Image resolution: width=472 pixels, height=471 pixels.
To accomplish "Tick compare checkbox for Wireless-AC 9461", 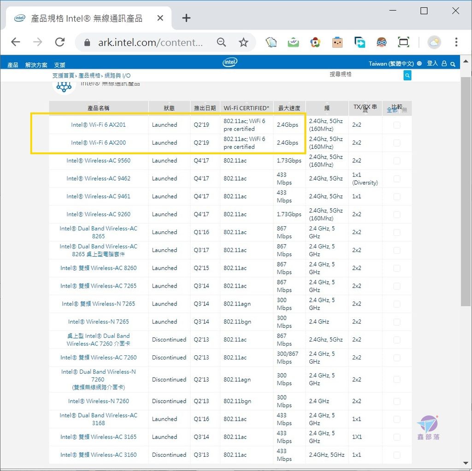I will [x=397, y=196].
